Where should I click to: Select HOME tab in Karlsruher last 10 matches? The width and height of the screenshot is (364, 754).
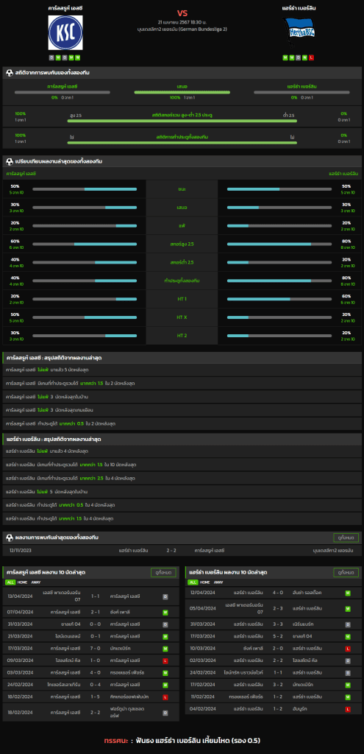pyautogui.click(x=22, y=582)
